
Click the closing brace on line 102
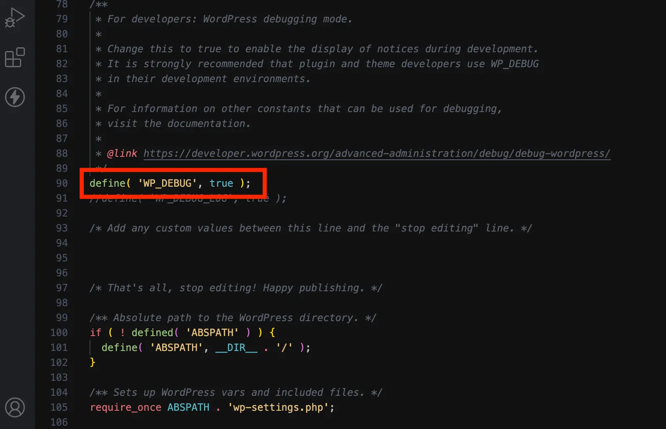click(x=92, y=363)
